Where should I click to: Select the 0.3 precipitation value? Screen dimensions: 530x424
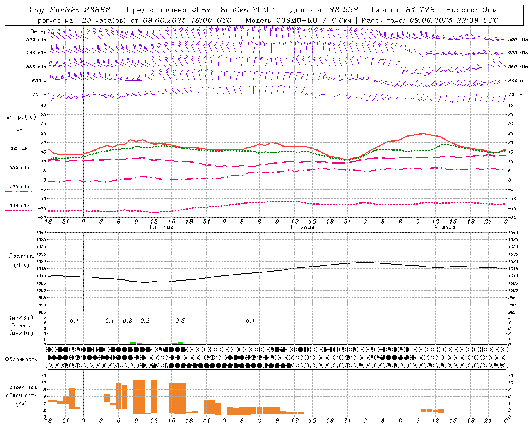pos(128,321)
